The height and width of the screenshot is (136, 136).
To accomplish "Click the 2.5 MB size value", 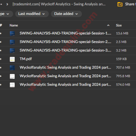I will pos(121,42).
